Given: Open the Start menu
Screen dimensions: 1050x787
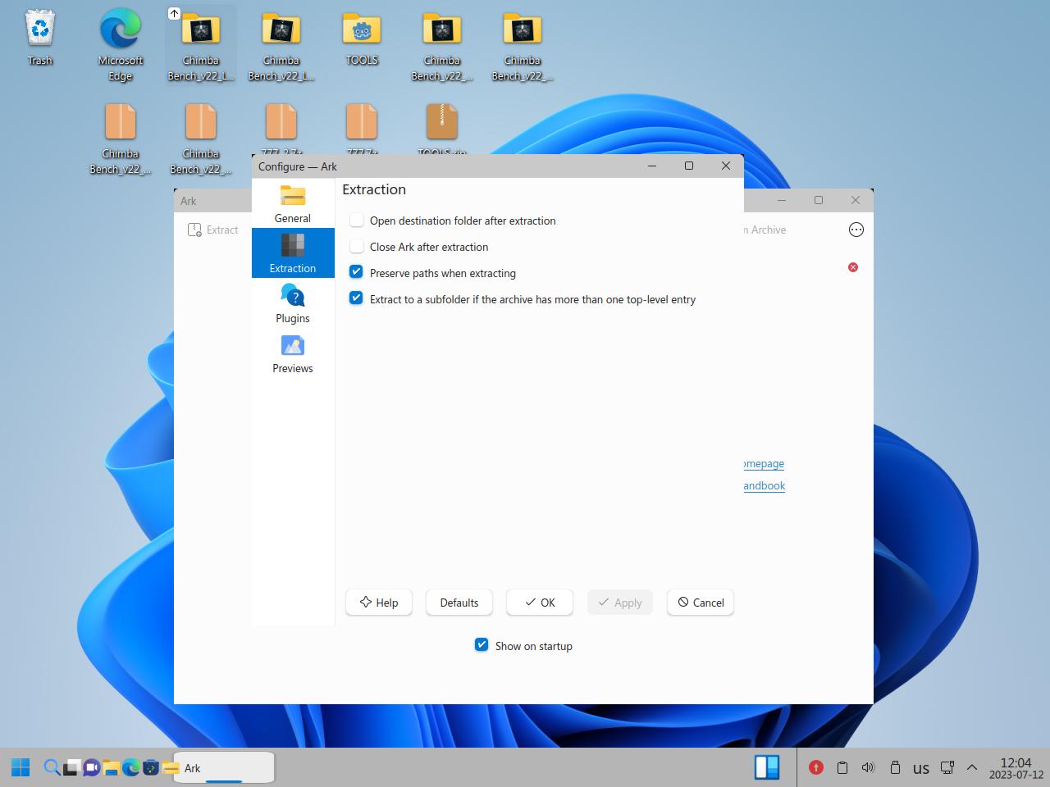Looking at the screenshot, I should (21, 768).
